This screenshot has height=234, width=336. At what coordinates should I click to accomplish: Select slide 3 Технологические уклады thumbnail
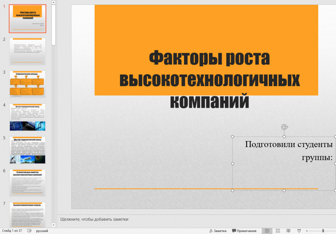point(28,85)
